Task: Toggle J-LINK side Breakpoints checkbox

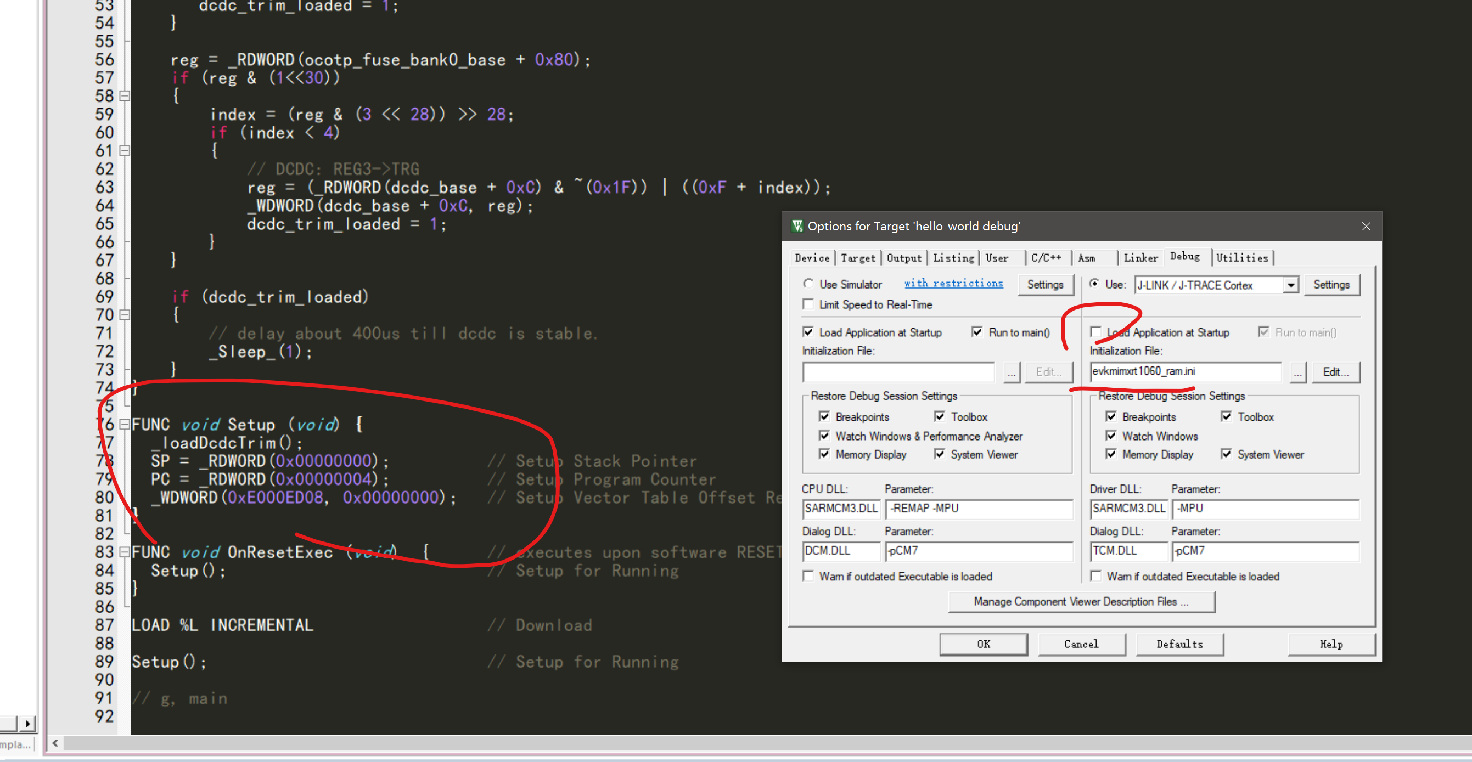Action: 1111,417
